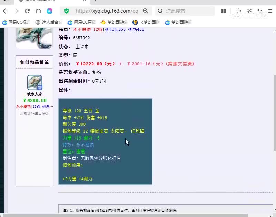
Task: Click the 星位：速度 line
Action: coord(74,152)
